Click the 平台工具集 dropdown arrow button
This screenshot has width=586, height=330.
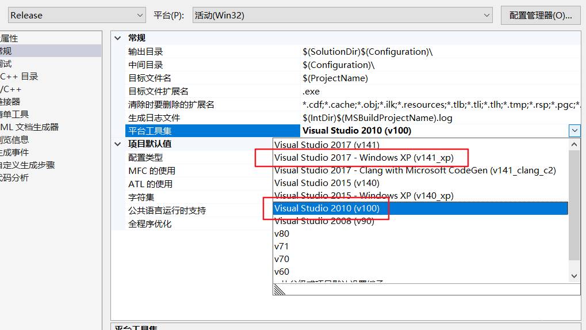pos(574,131)
